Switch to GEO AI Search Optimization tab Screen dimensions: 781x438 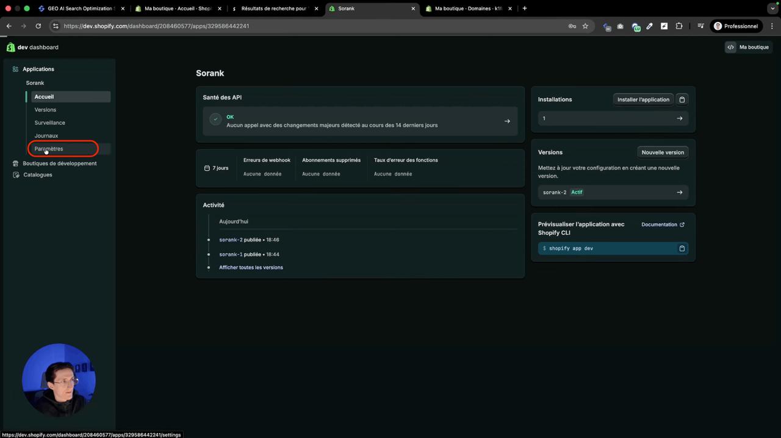[x=81, y=9]
